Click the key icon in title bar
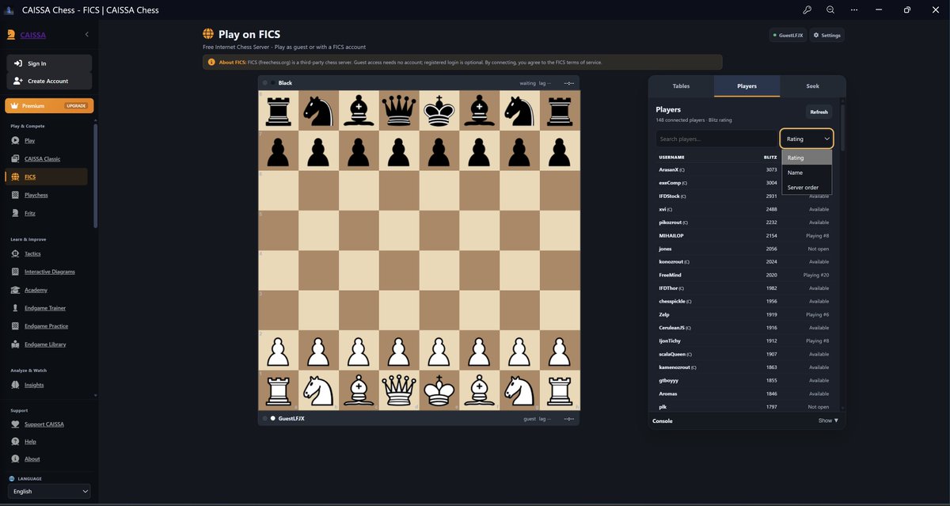 coord(807,10)
